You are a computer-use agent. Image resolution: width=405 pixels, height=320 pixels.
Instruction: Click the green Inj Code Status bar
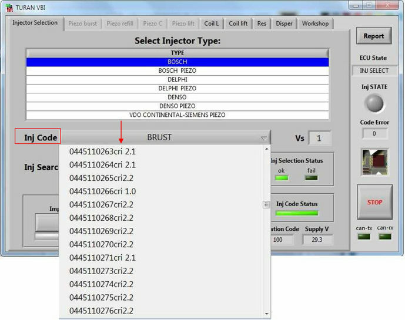(x=300, y=213)
